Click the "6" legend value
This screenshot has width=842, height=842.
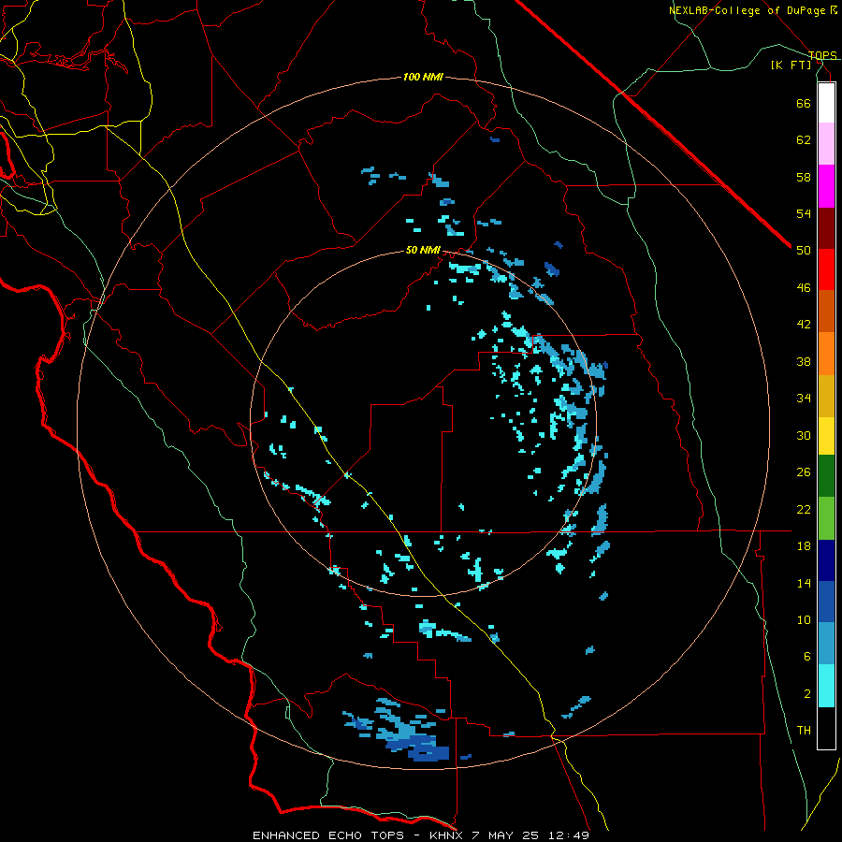click(x=807, y=657)
